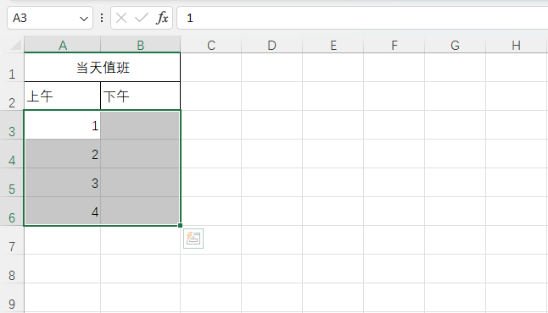The image size is (548, 313).
Task: Click cell A6 containing 4
Action: 62,211
